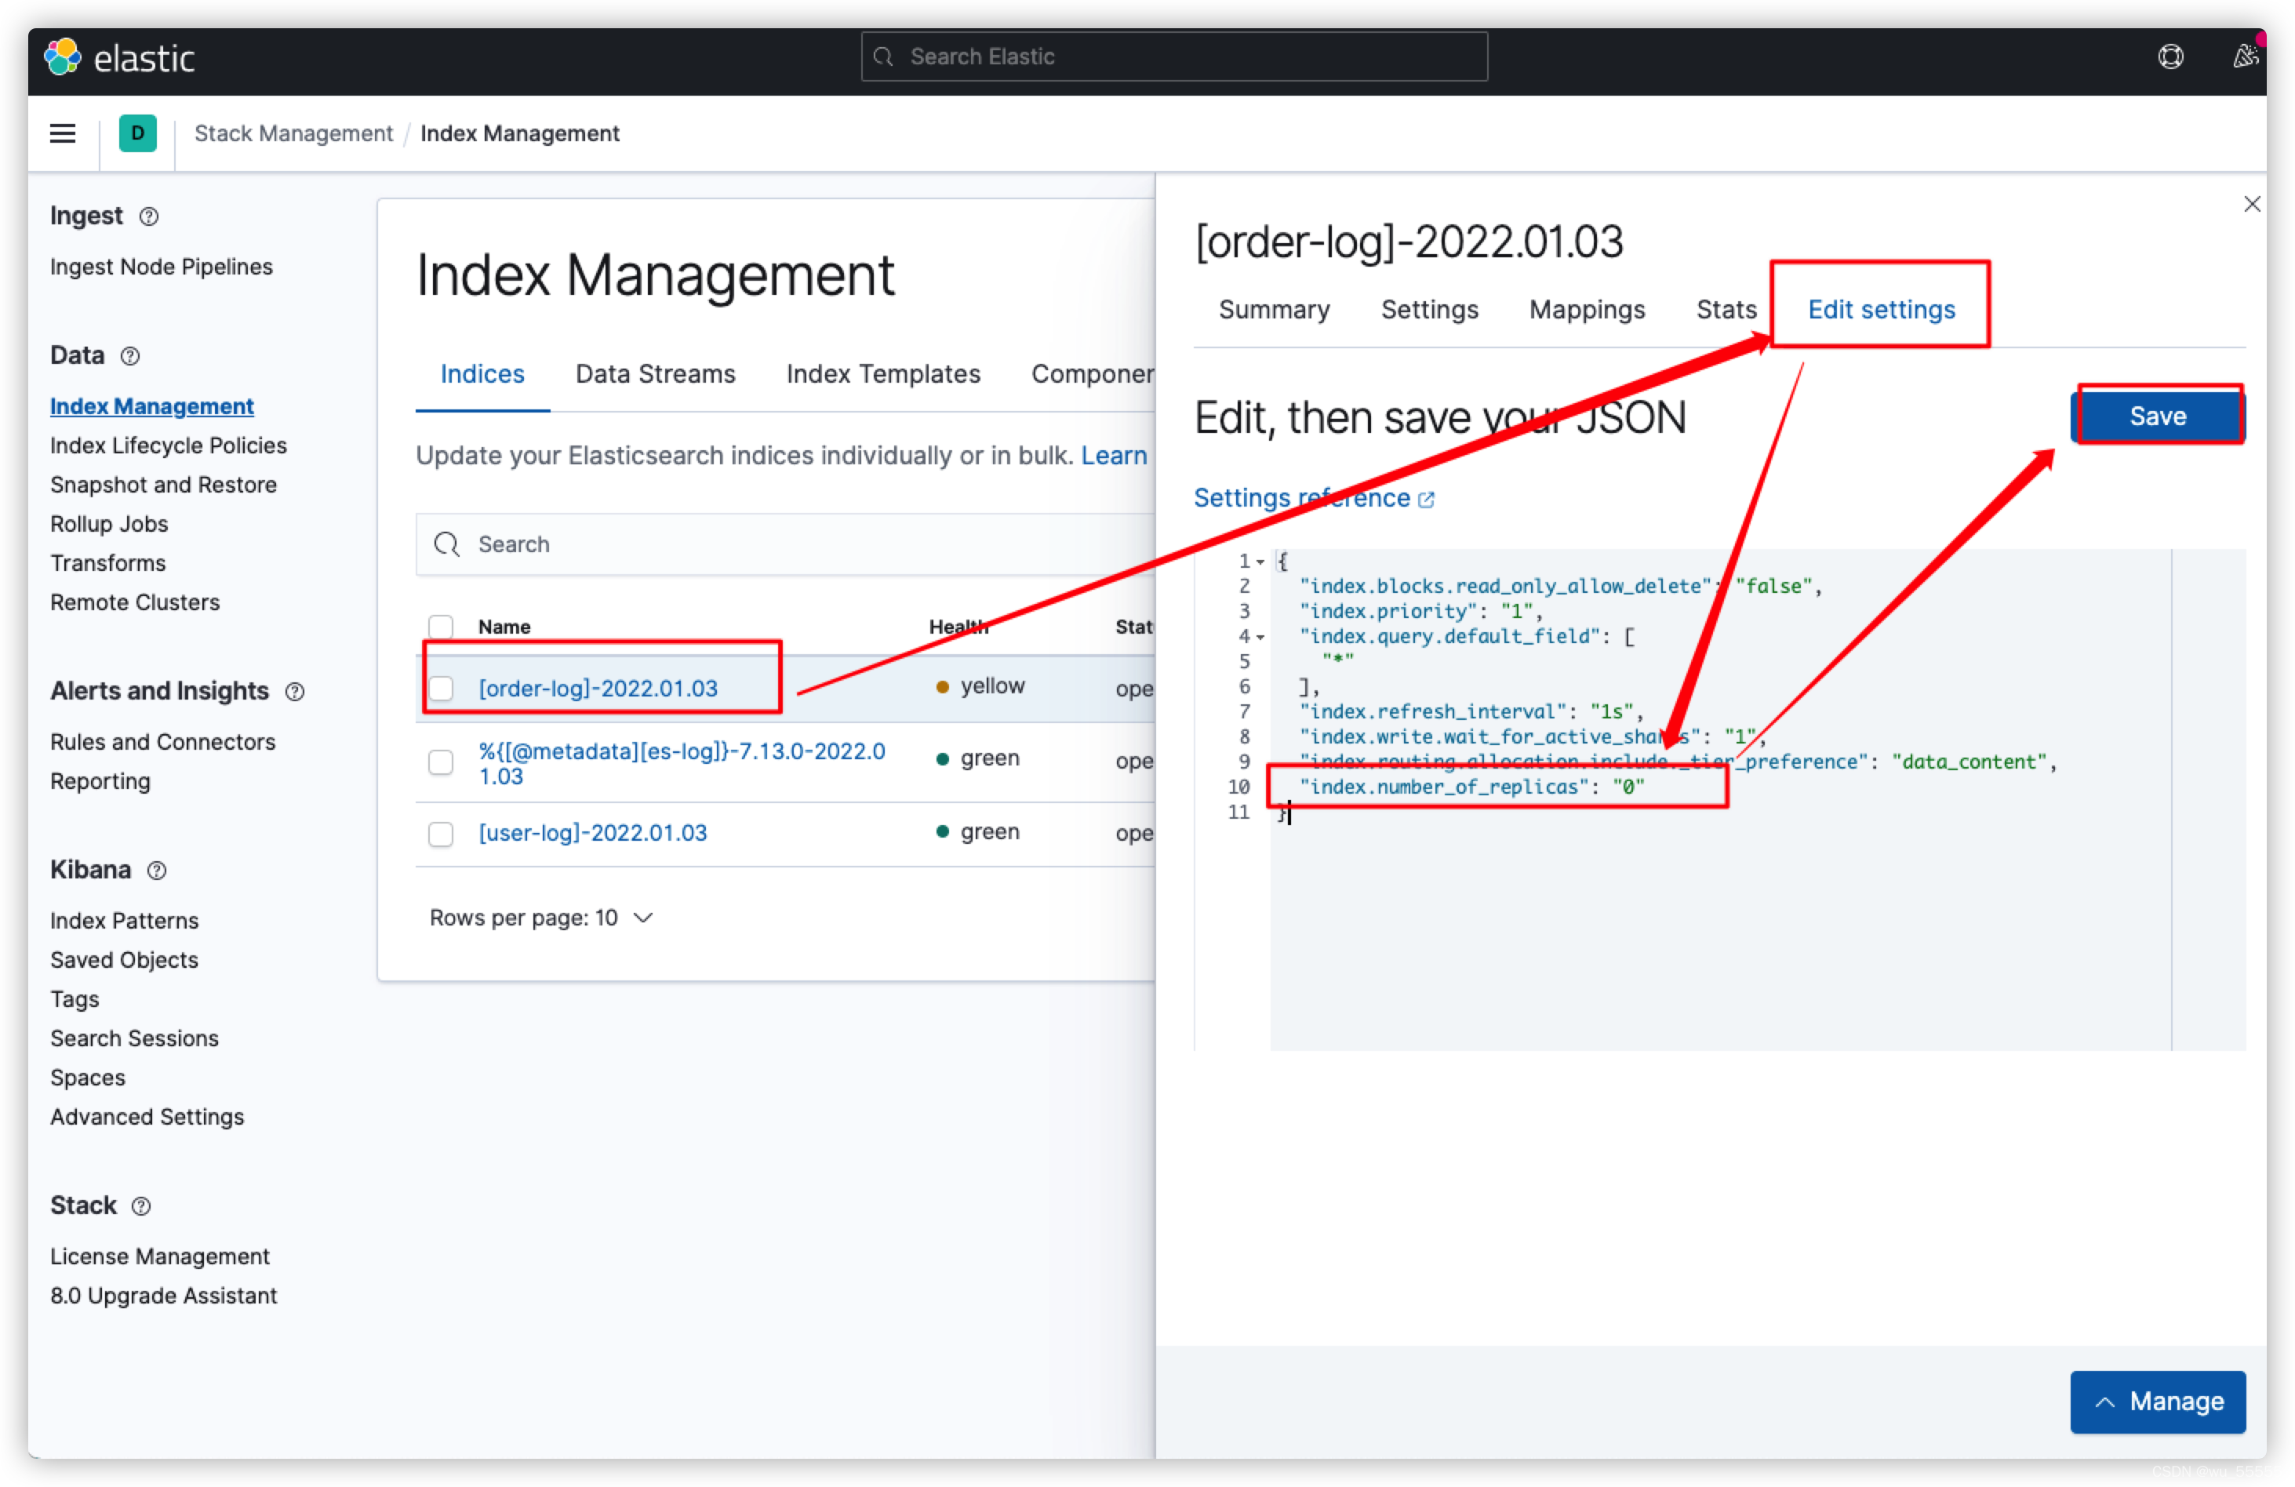Check the [order-log]-2022.01.03 row checkbox

tap(441, 689)
